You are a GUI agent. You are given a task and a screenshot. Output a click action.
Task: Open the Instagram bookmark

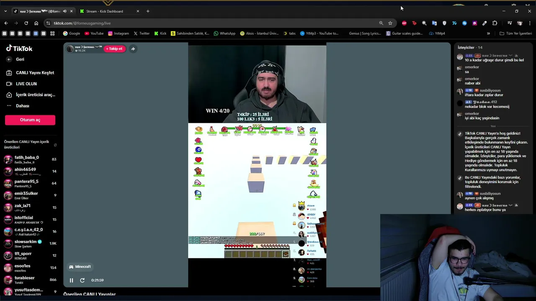coord(119,33)
